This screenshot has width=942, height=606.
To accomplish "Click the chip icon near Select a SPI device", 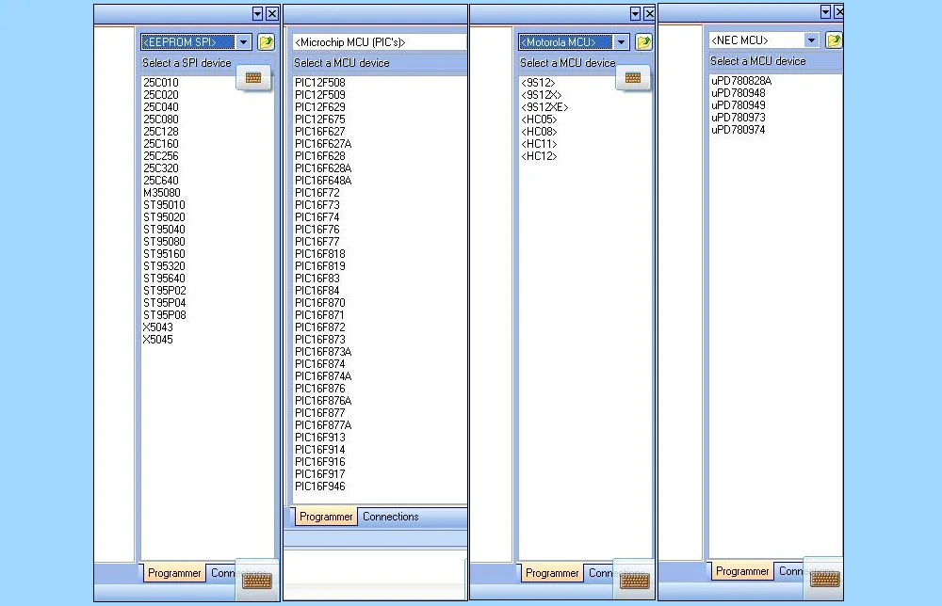I will click(253, 78).
